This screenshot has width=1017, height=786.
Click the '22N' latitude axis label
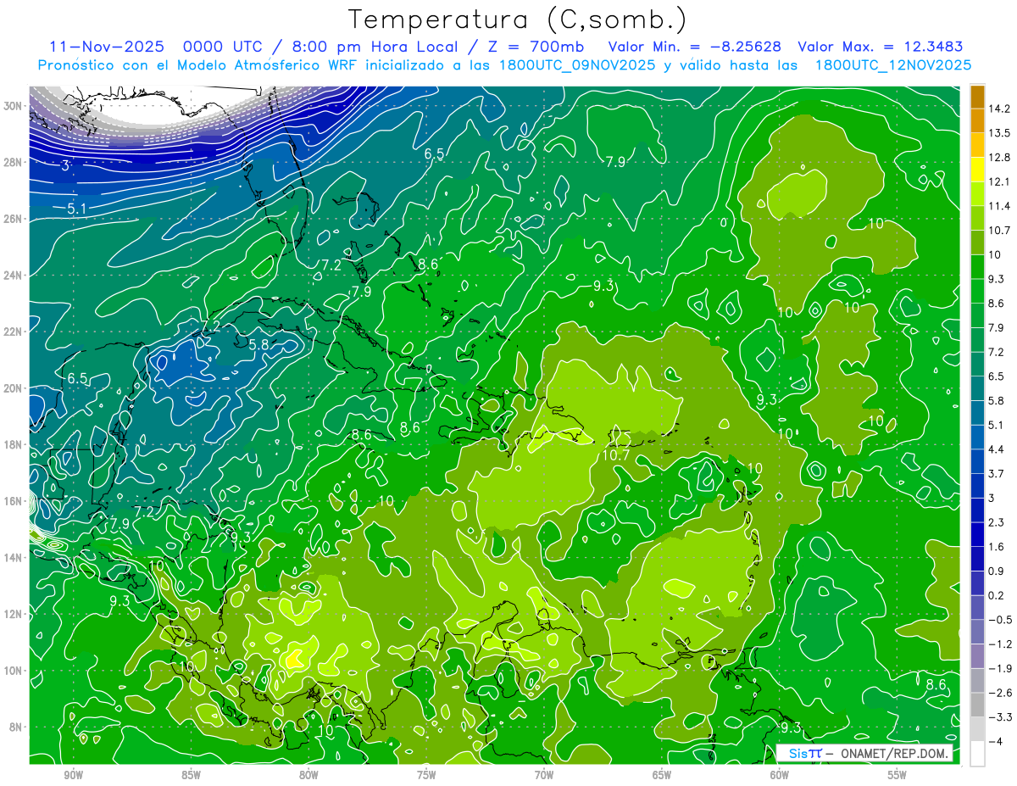[13, 332]
